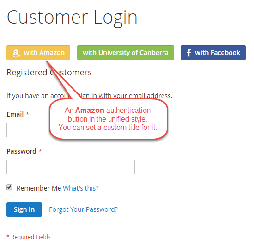Uncheck the Remember Me checkbox
254x252 pixels.
pos(9,187)
